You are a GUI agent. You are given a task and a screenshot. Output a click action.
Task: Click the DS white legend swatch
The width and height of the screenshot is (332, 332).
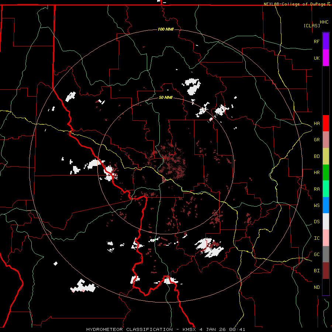coord(326,221)
